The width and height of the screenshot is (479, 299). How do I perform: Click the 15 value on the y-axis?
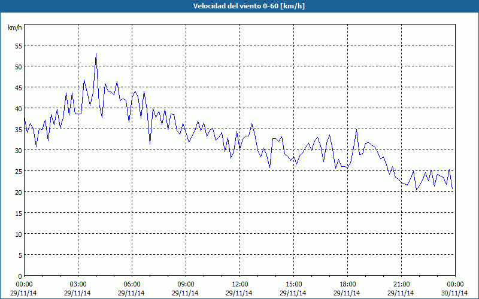coord(19,213)
